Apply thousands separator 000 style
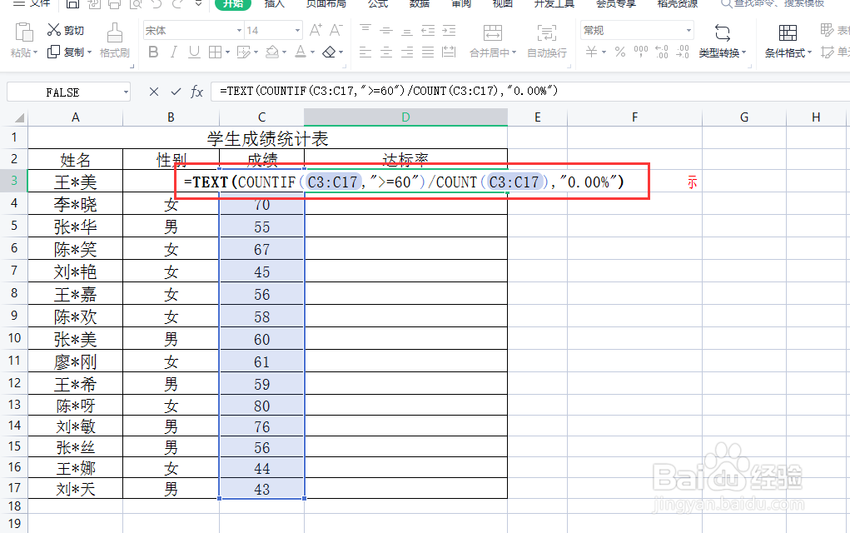850x533 pixels. coord(641,52)
